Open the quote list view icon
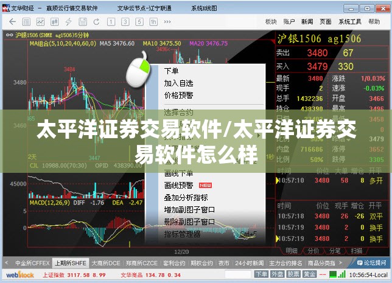Viewport: 392px width, 283px height. (x=26, y=22)
